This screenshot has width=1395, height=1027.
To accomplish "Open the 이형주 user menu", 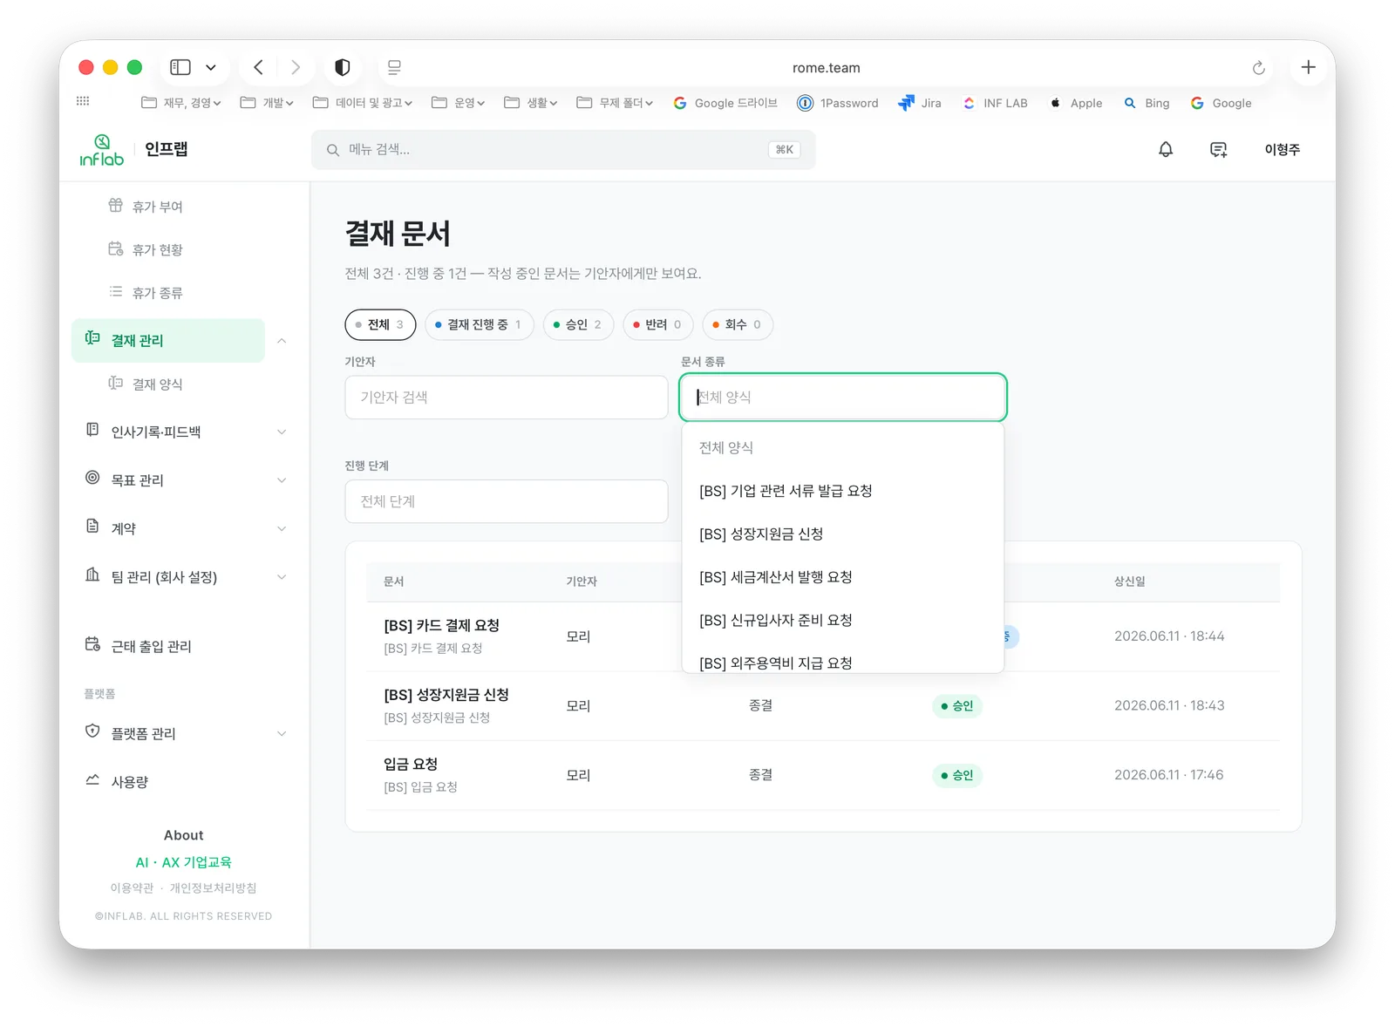I will [1283, 150].
